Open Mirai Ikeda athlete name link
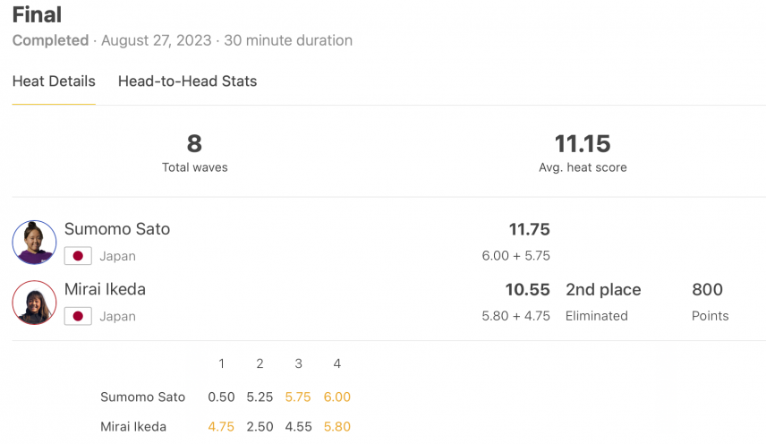This screenshot has width=766, height=444. click(105, 289)
